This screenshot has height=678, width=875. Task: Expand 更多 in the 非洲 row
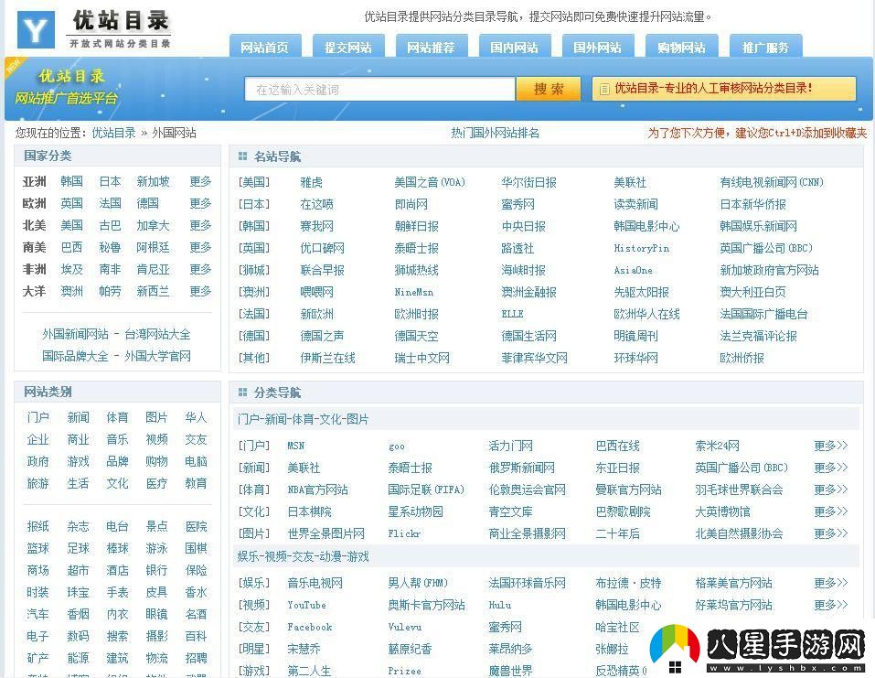click(200, 269)
